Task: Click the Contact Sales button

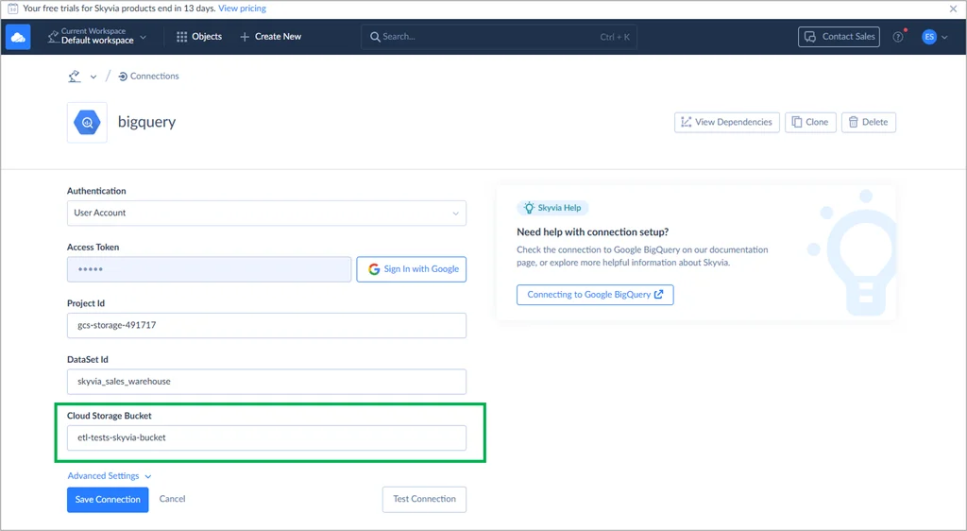Action: click(839, 37)
